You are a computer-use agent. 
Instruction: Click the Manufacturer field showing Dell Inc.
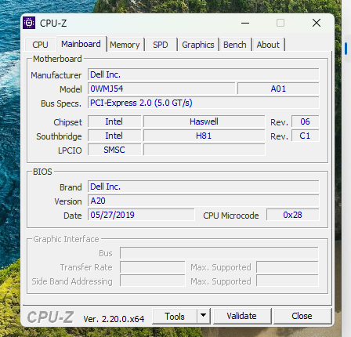point(204,74)
